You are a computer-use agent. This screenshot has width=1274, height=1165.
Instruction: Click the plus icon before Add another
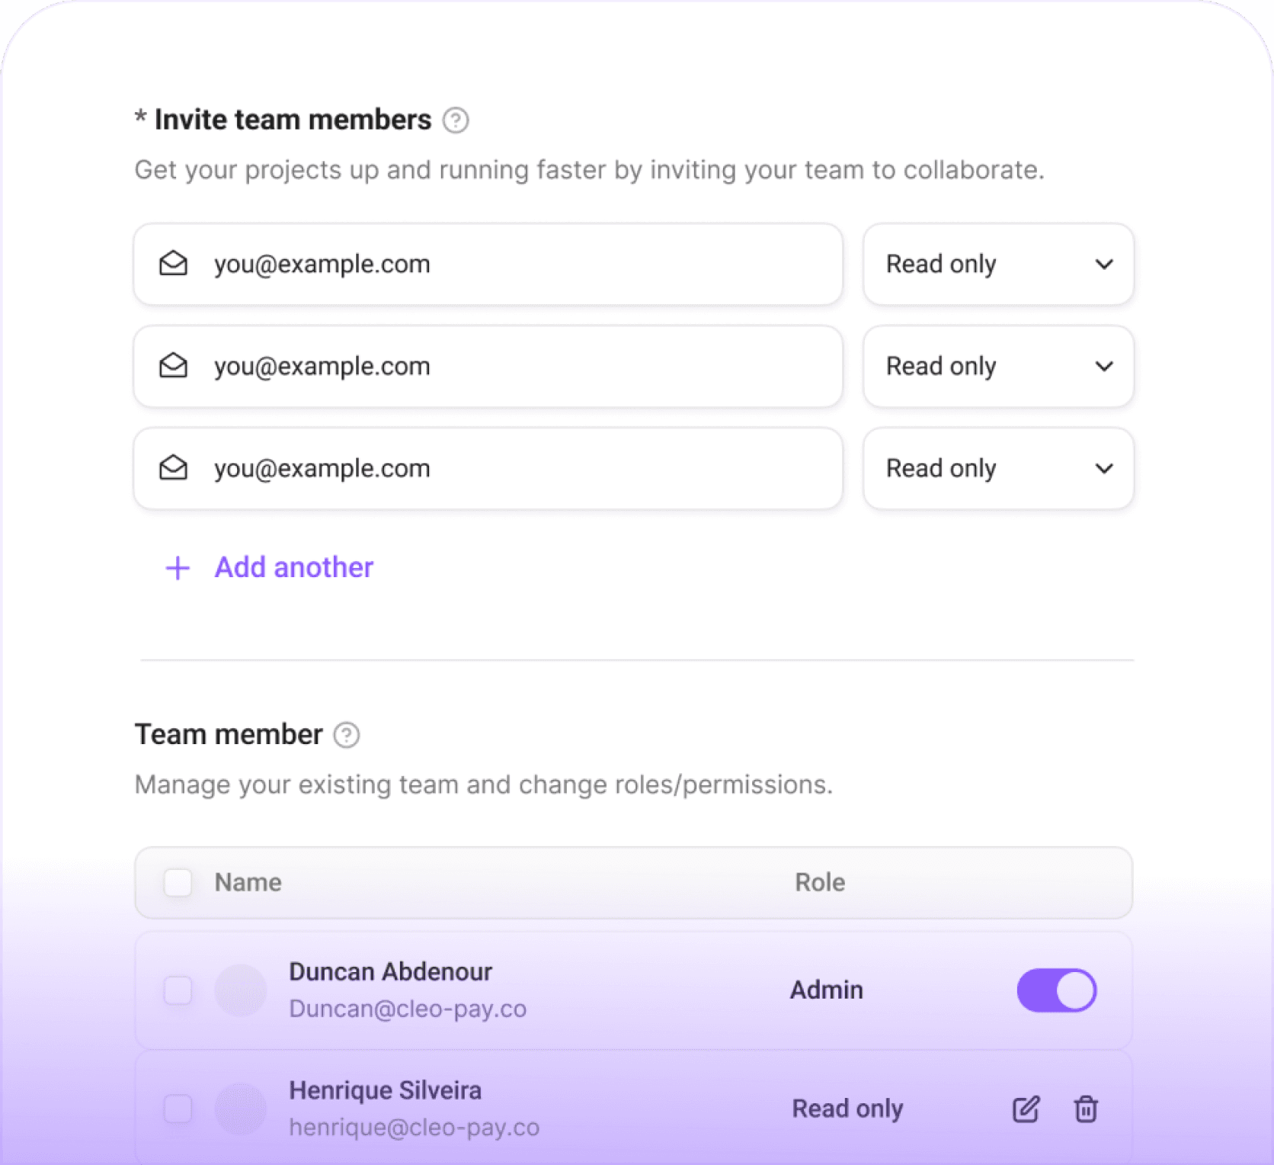178,568
